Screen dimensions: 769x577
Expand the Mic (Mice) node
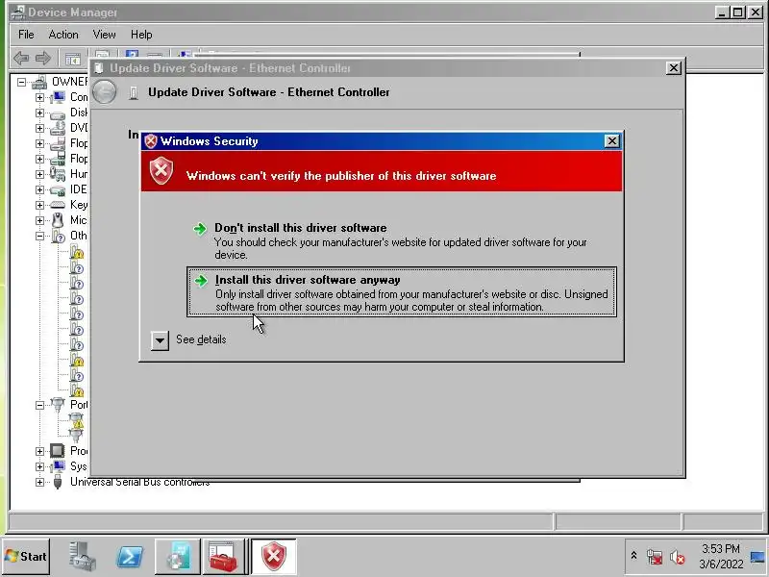pos(39,220)
